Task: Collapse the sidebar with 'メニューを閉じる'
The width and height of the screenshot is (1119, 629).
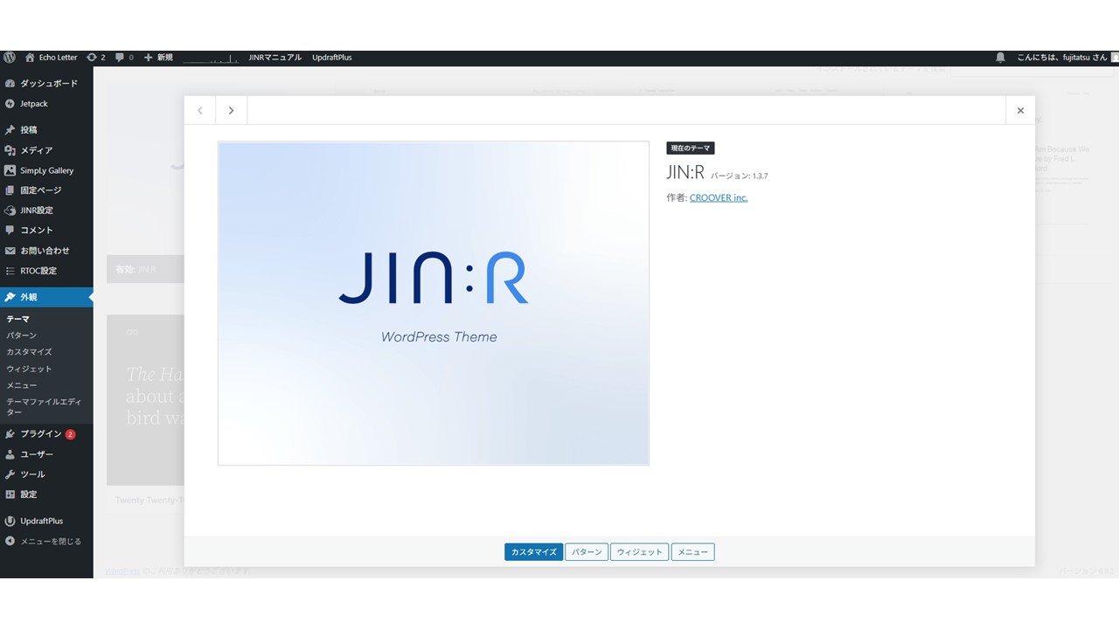Action: point(50,542)
